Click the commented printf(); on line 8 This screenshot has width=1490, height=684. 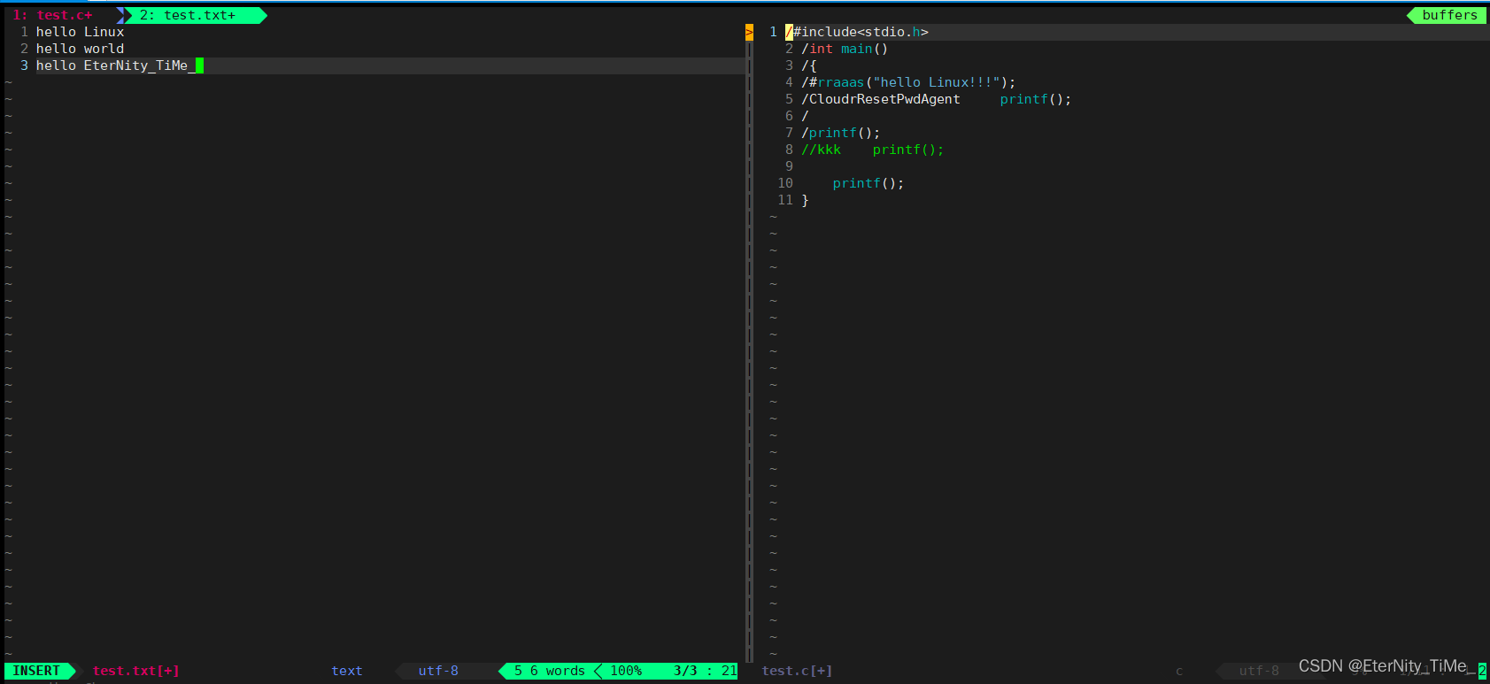point(908,150)
